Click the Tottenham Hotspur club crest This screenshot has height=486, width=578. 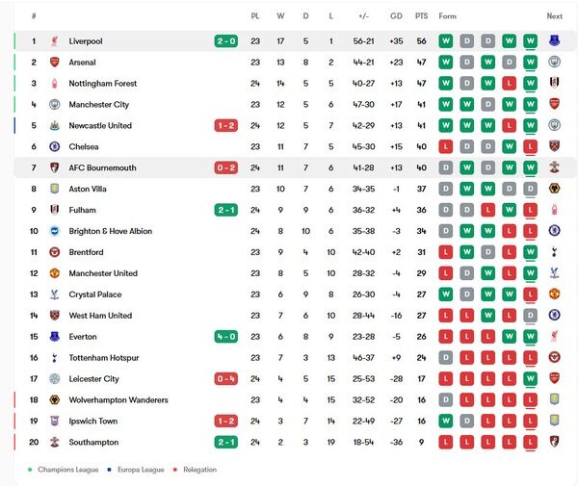55,358
